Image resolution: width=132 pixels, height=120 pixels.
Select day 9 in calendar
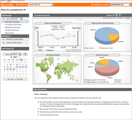coord(17,69)
